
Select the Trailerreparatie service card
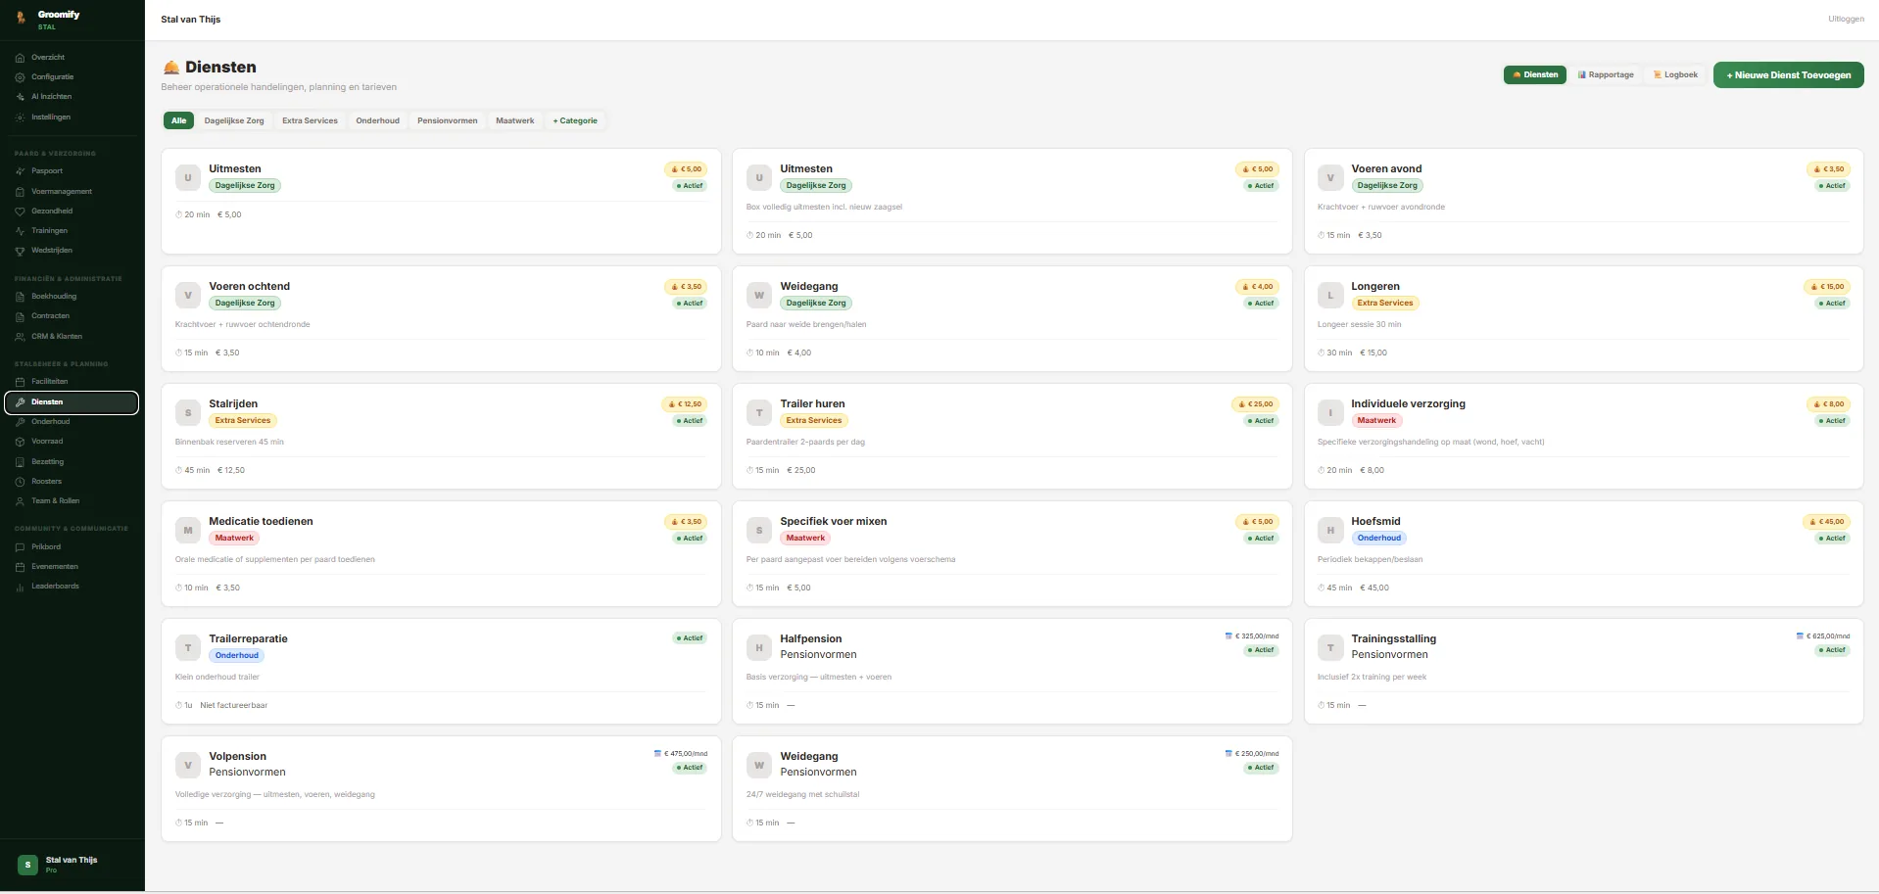coord(441,671)
